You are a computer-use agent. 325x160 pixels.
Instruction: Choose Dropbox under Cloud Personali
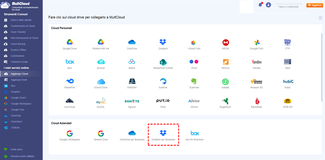pos(163,42)
